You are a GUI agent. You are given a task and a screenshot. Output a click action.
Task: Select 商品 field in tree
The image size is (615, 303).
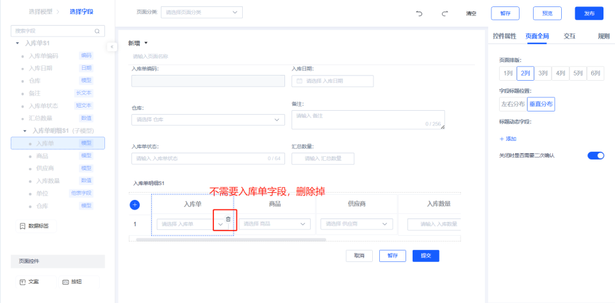tap(58, 156)
